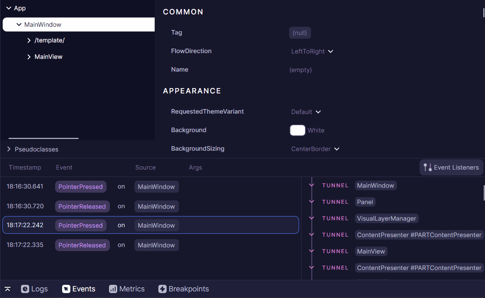Screen dimensions: 485x298
Task: Click the Logs clock icon
Action: click(x=26, y=289)
